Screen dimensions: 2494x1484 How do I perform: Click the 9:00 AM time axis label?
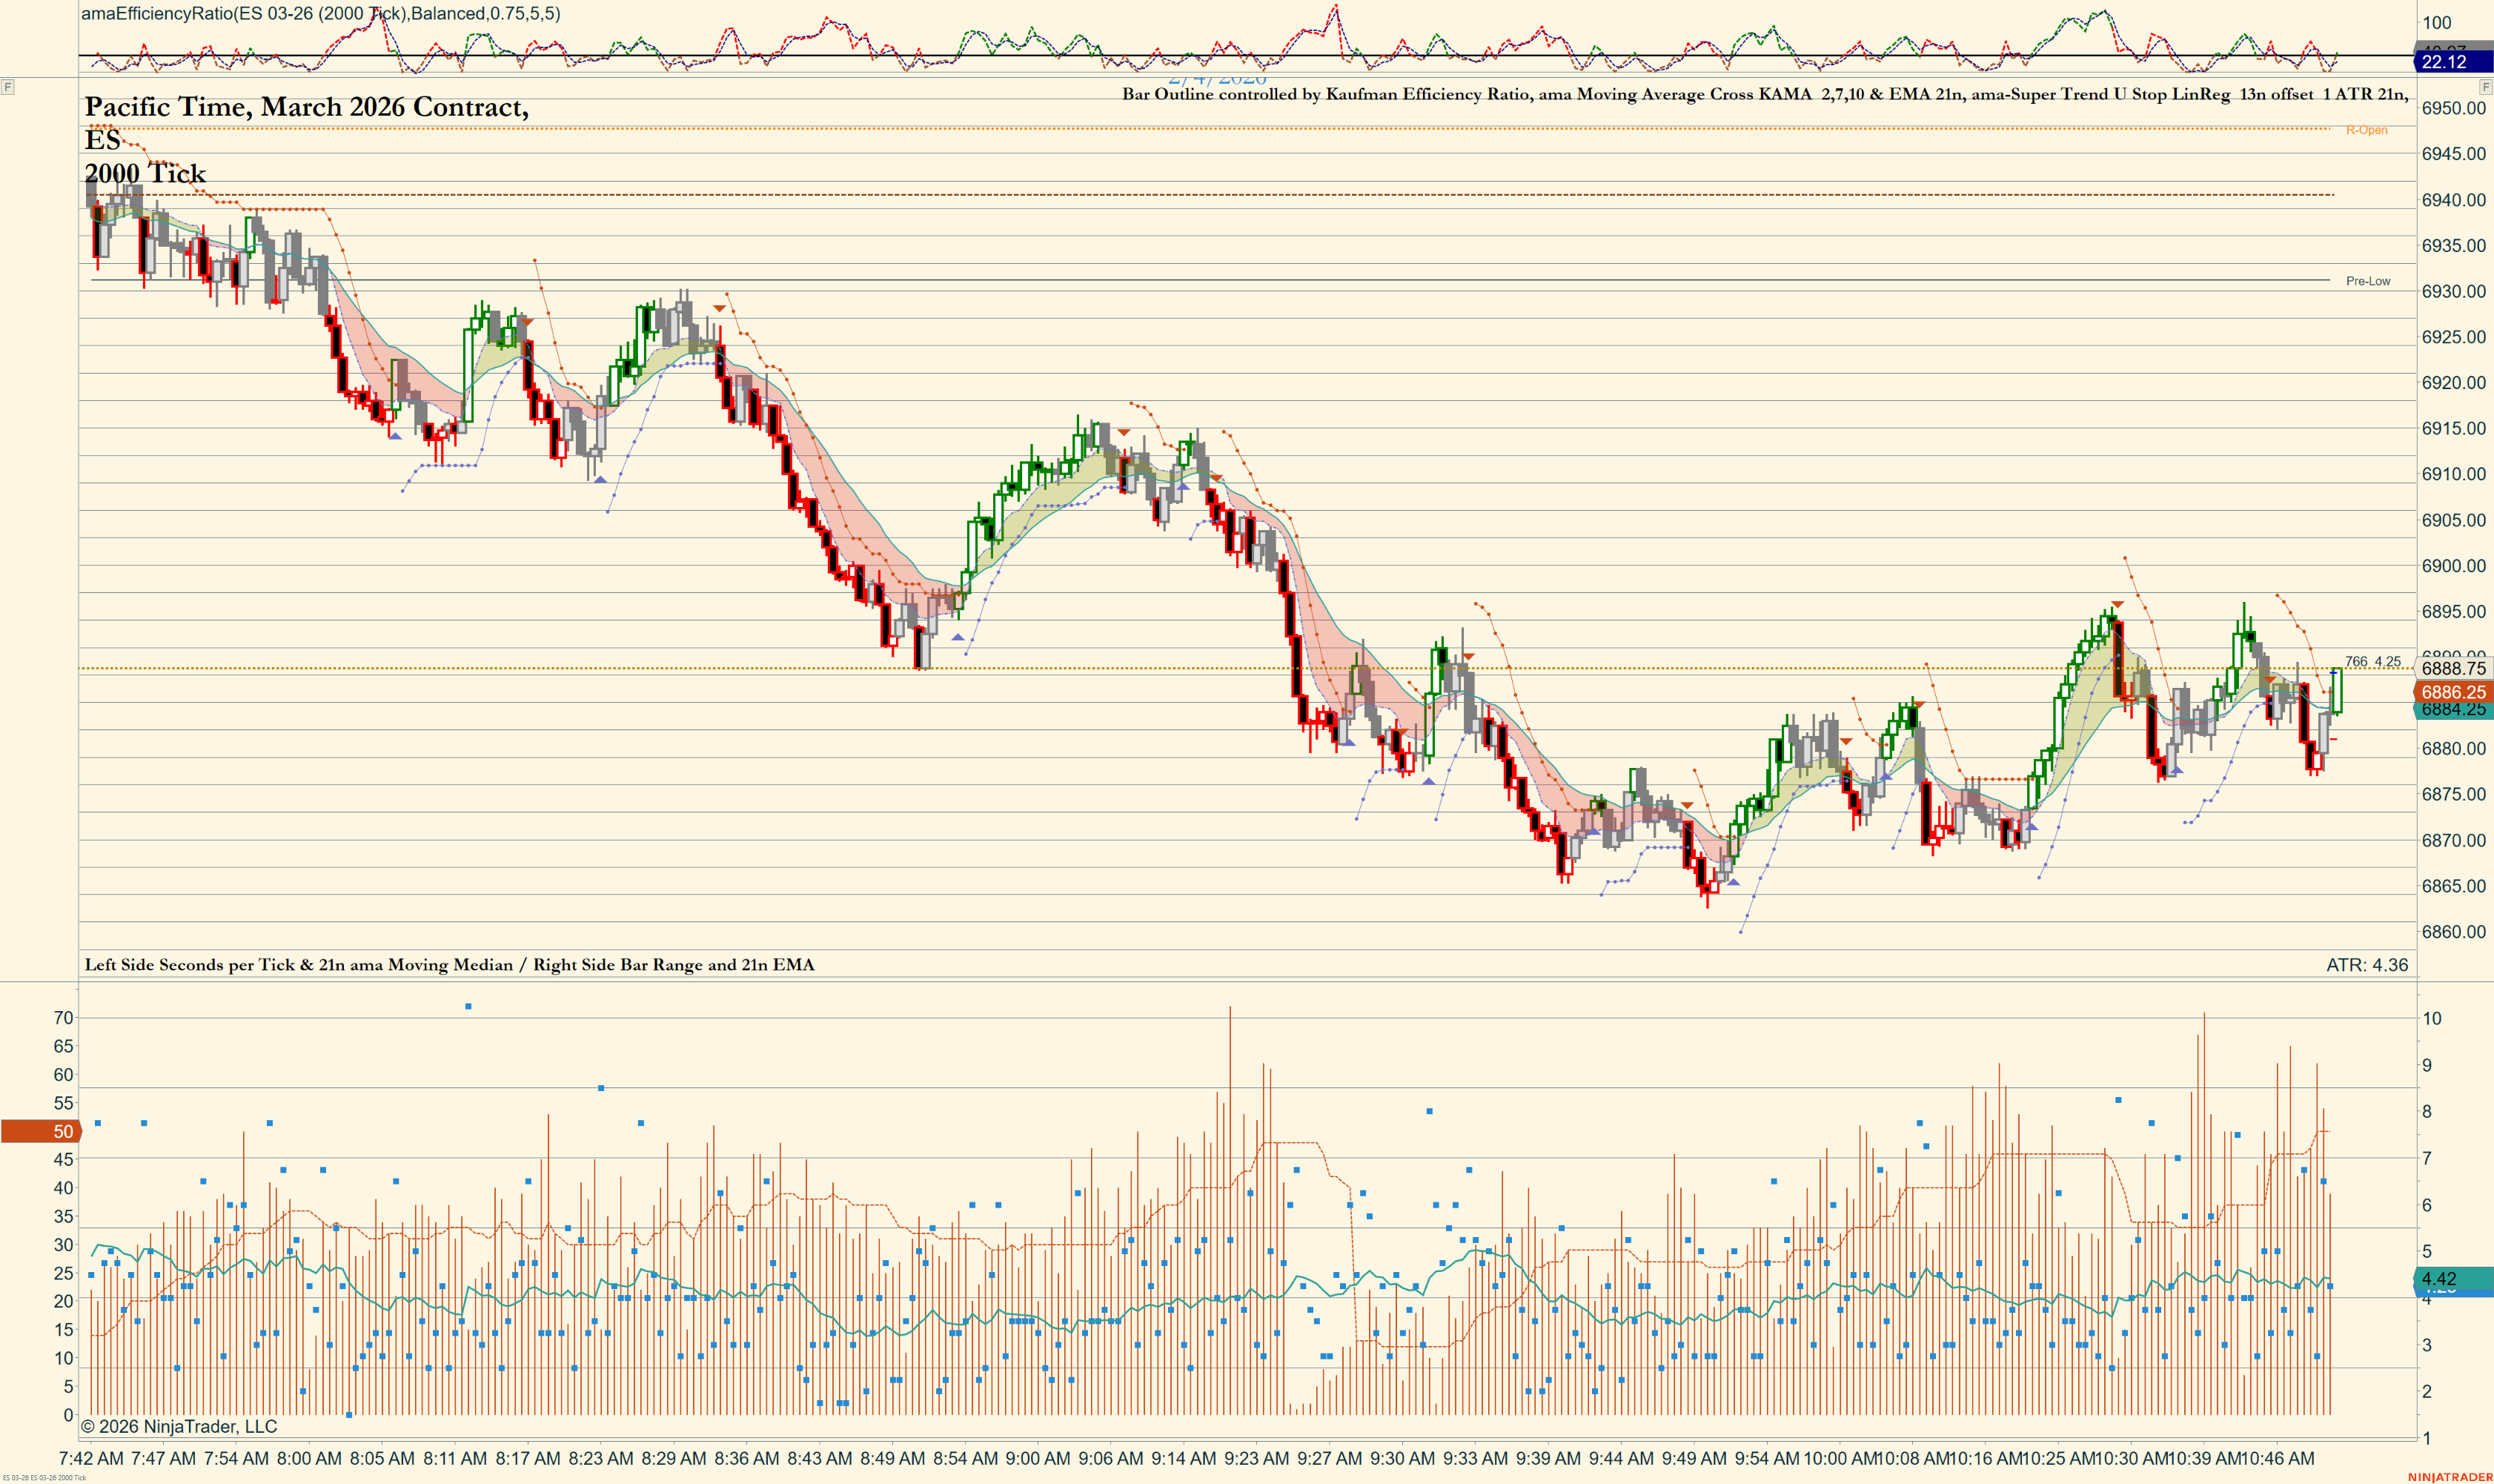coord(1038,1458)
